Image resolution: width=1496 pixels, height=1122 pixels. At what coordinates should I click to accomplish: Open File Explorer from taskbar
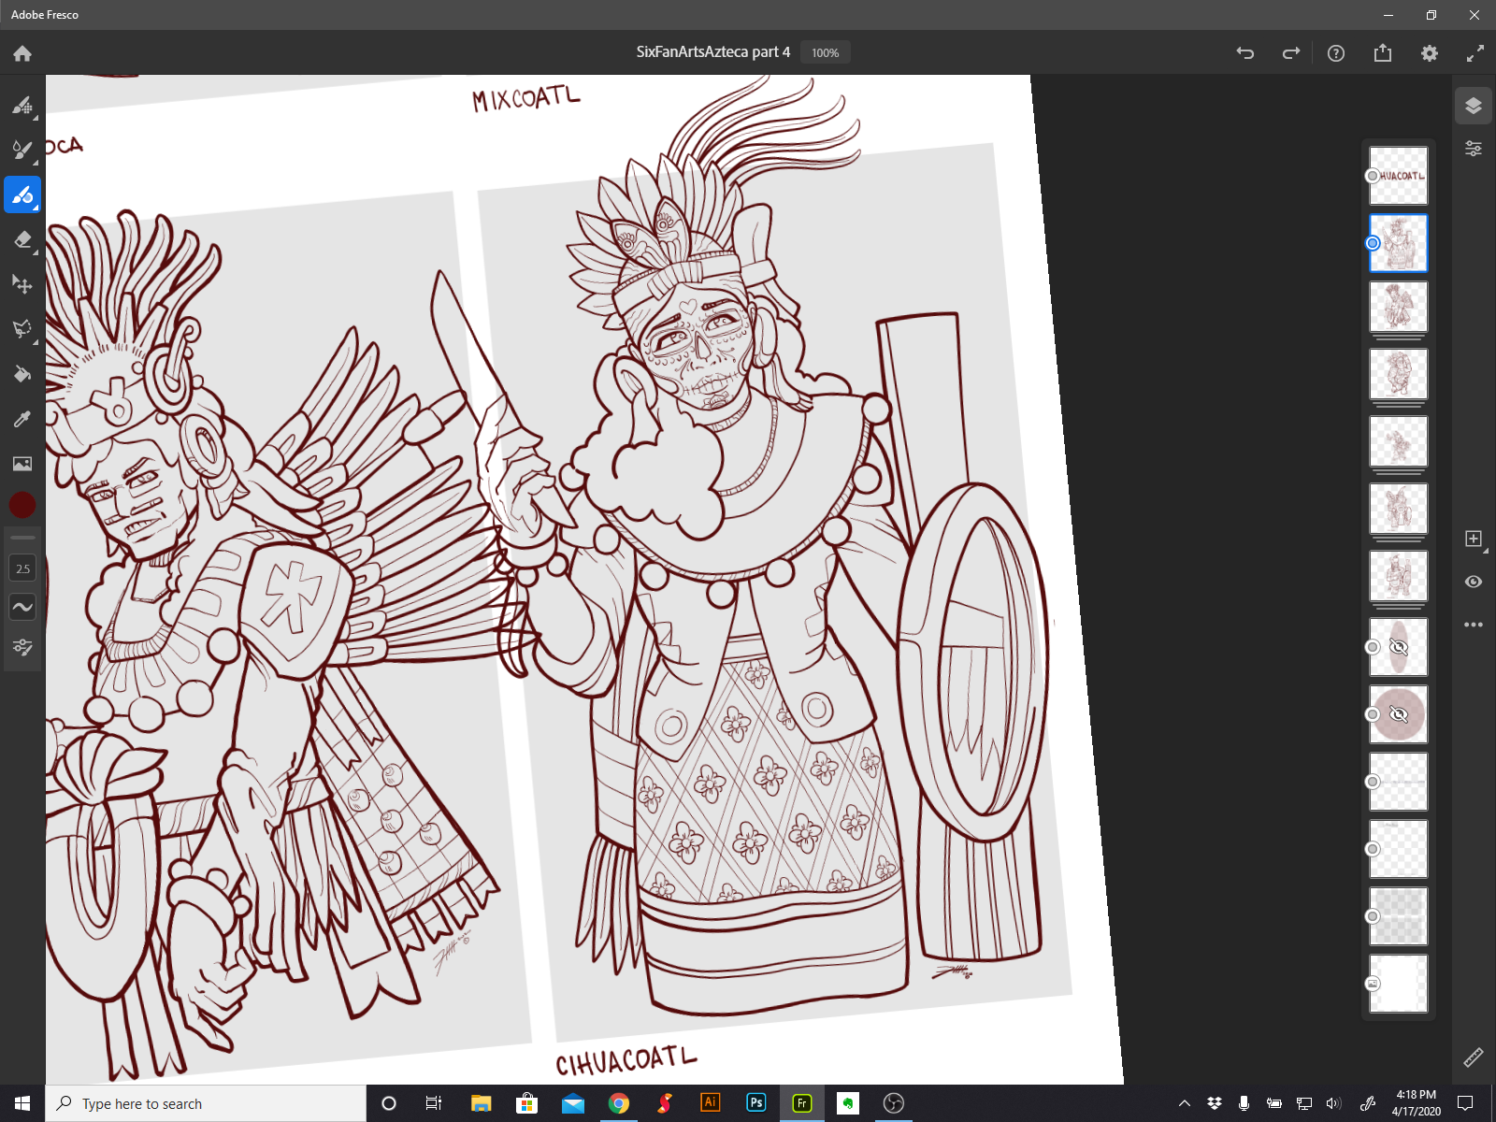(x=481, y=1103)
